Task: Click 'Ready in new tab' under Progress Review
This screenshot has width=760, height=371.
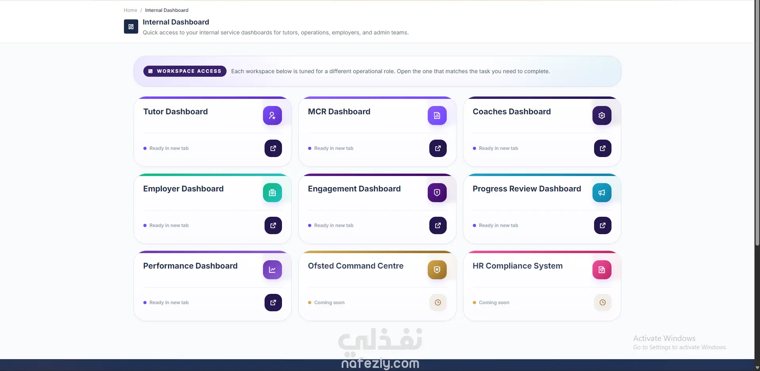Action: tap(499, 225)
